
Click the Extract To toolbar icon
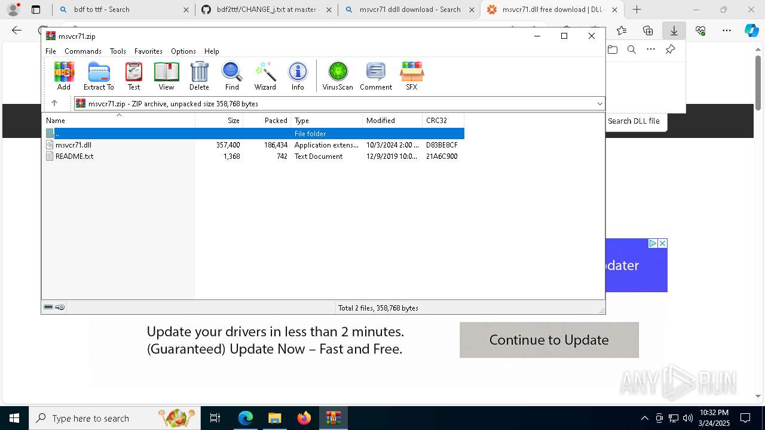pos(99,76)
